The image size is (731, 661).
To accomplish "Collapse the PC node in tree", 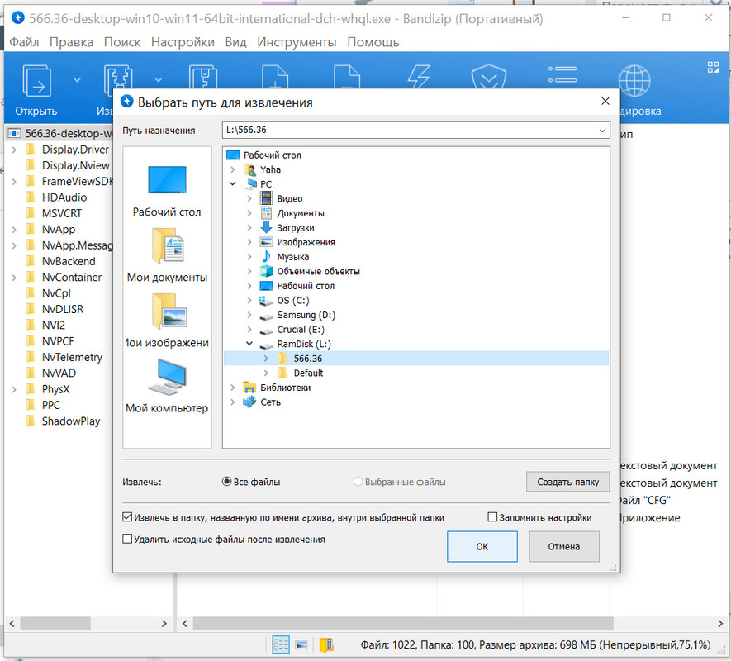I will point(233,183).
